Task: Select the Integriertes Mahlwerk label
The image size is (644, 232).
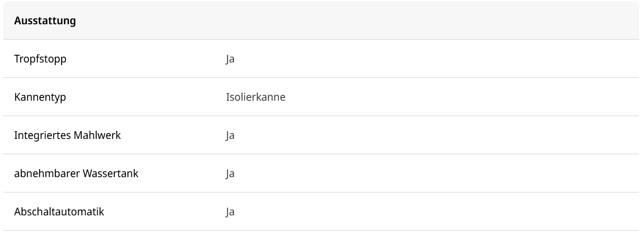Action: coord(68,135)
